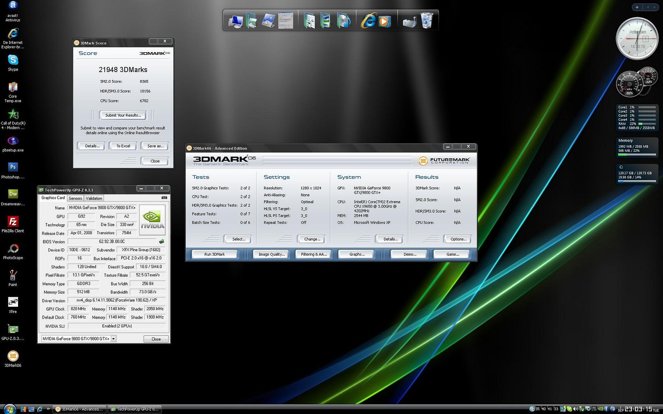The width and height of the screenshot is (663, 414).
Task: Open avast! Antivirus desktop icon
Action: coord(13,11)
